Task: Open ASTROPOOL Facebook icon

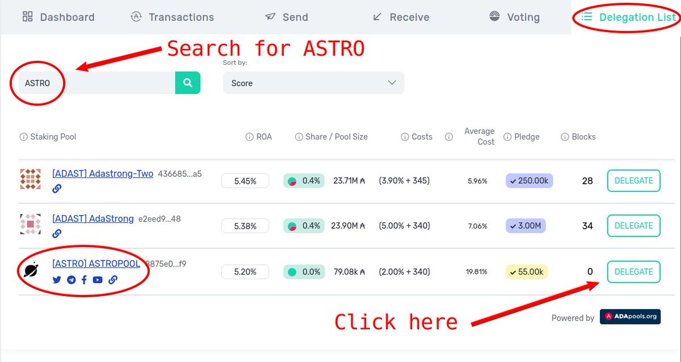Action: click(x=84, y=279)
